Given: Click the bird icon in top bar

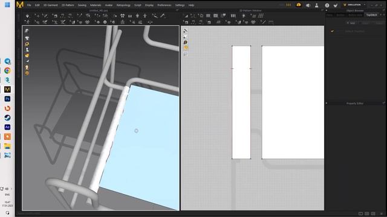Looking at the screenshot, I should click(x=336, y=5).
